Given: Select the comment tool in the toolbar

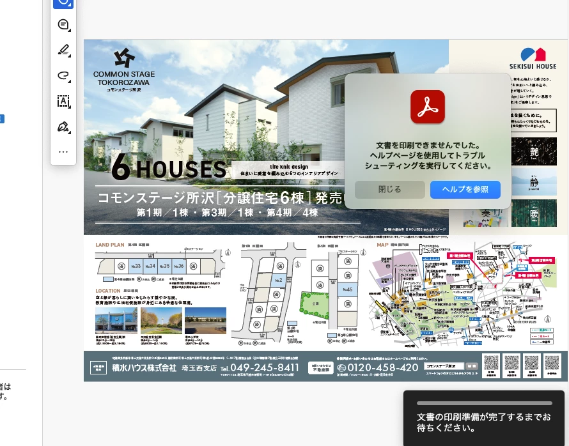Looking at the screenshot, I should click(63, 25).
